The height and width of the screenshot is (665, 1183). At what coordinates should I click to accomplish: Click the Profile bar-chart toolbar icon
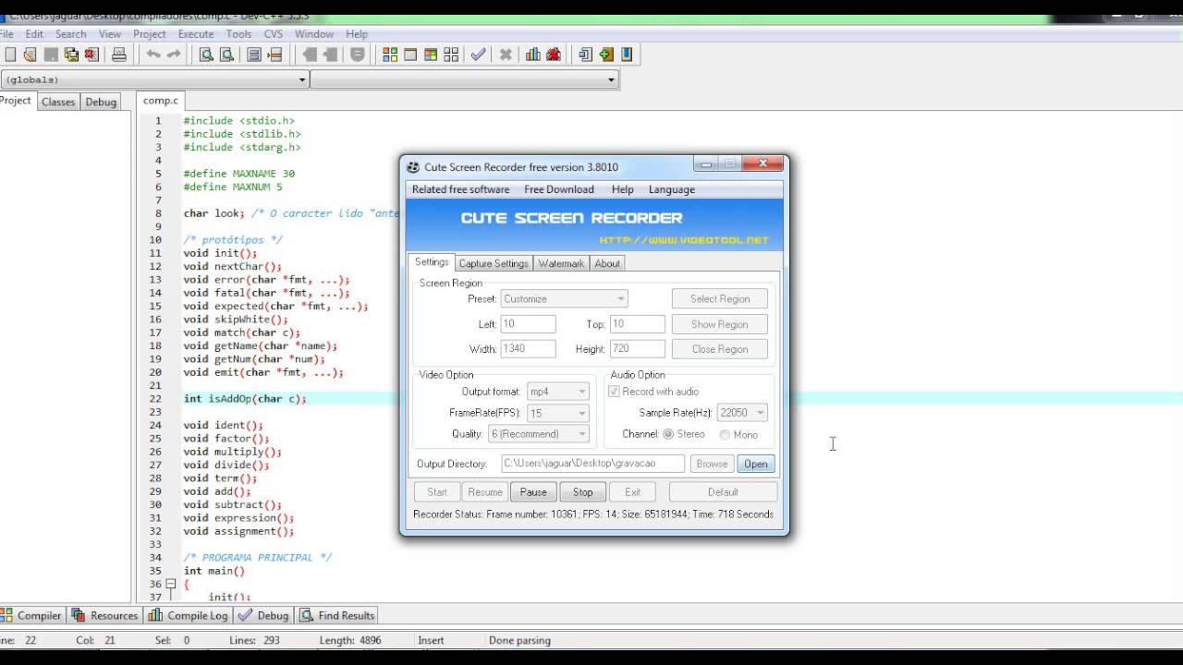pyautogui.click(x=533, y=54)
